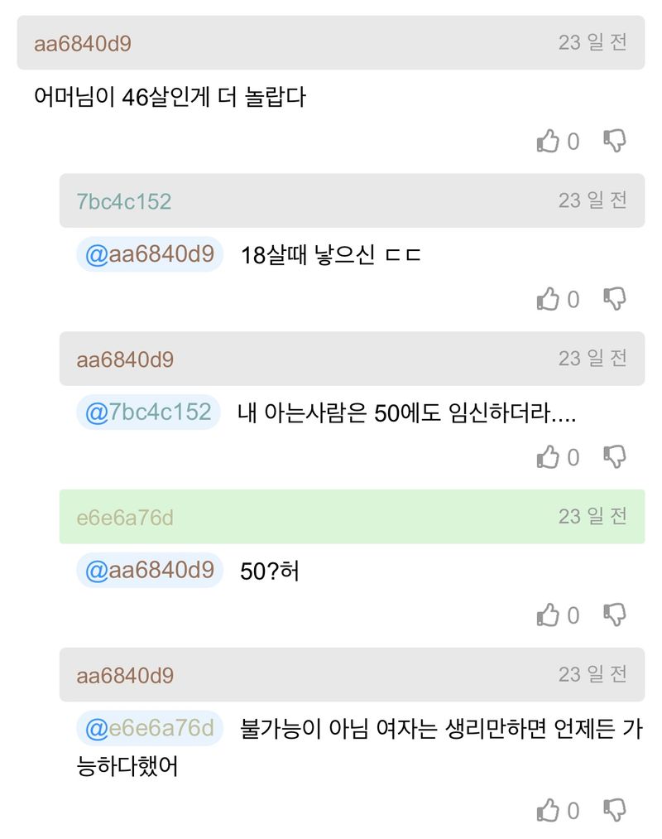Viewport: 662px width, 839px height.
Task: Open top commenter aa6840d9's username
Action: tap(83, 44)
